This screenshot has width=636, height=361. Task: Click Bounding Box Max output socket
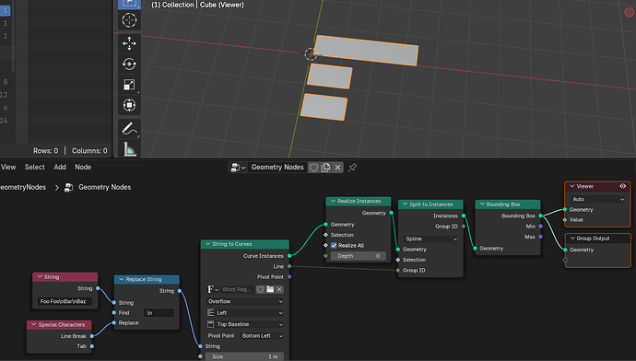click(x=541, y=237)
